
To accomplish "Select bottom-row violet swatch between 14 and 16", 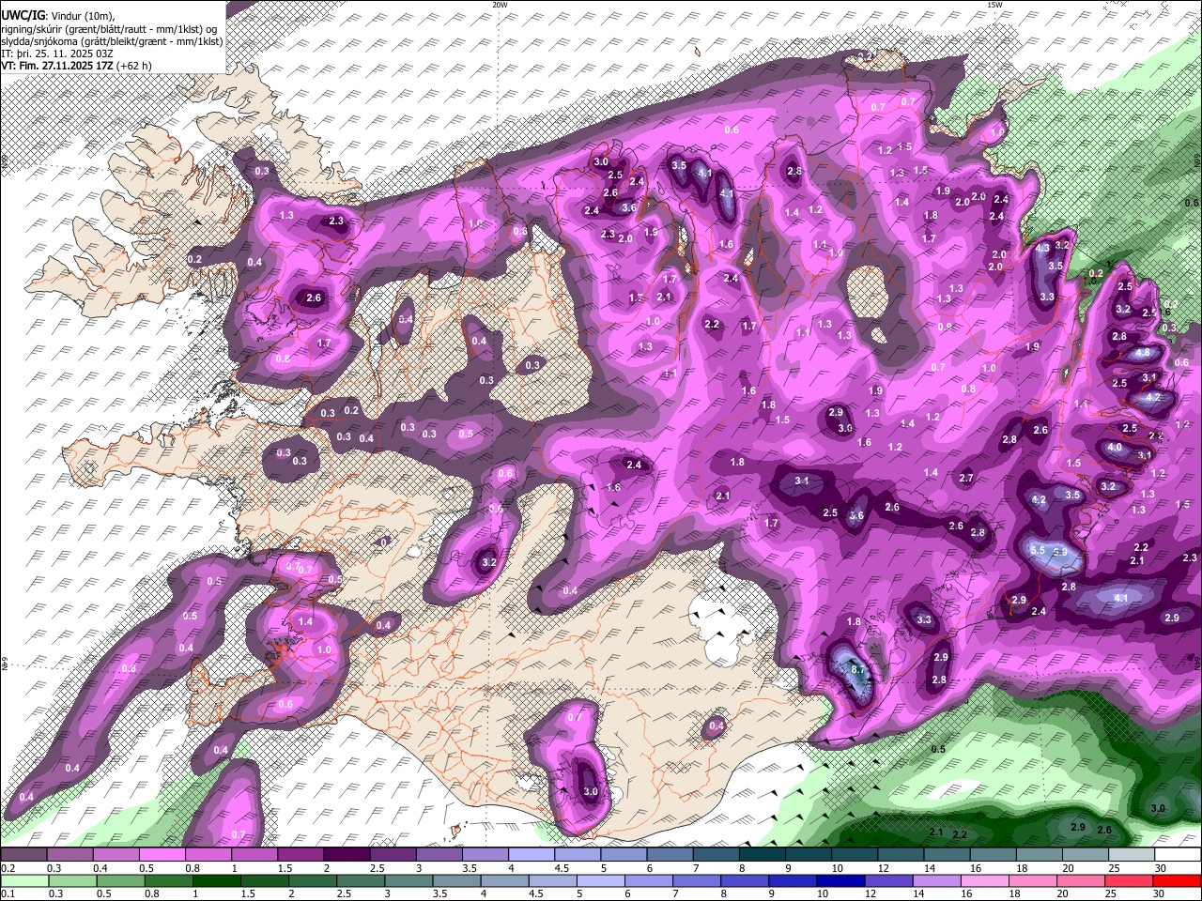I will coord(936,880).
